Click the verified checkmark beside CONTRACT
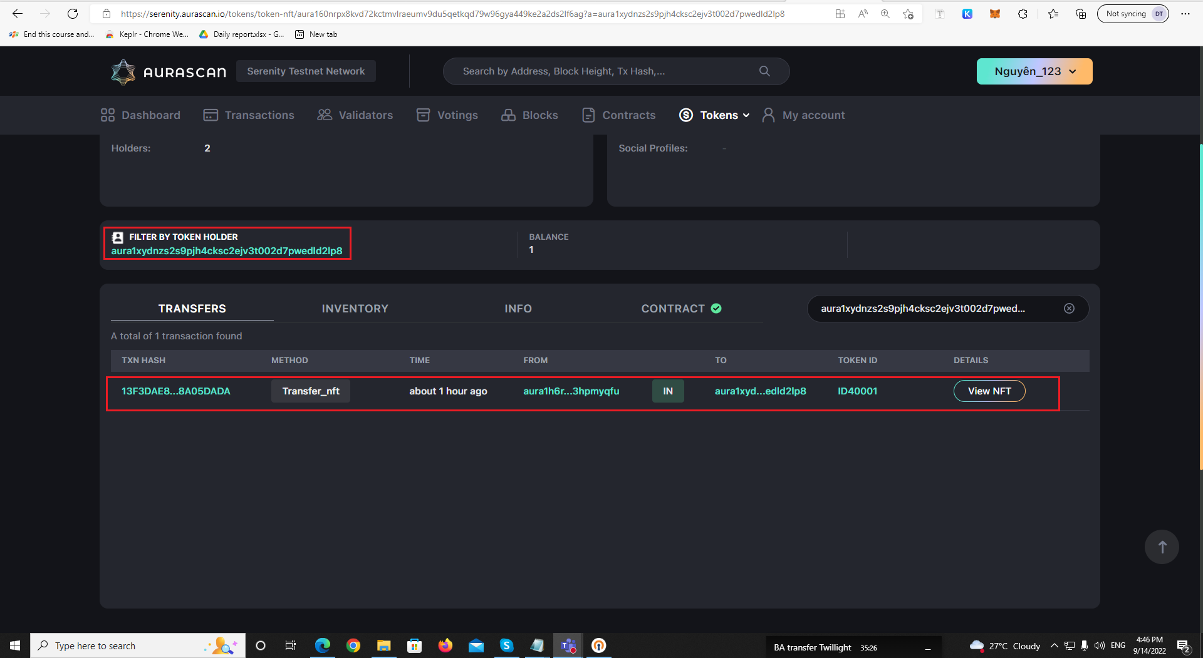The image size is (1203, 658). (x=716, y=308)
